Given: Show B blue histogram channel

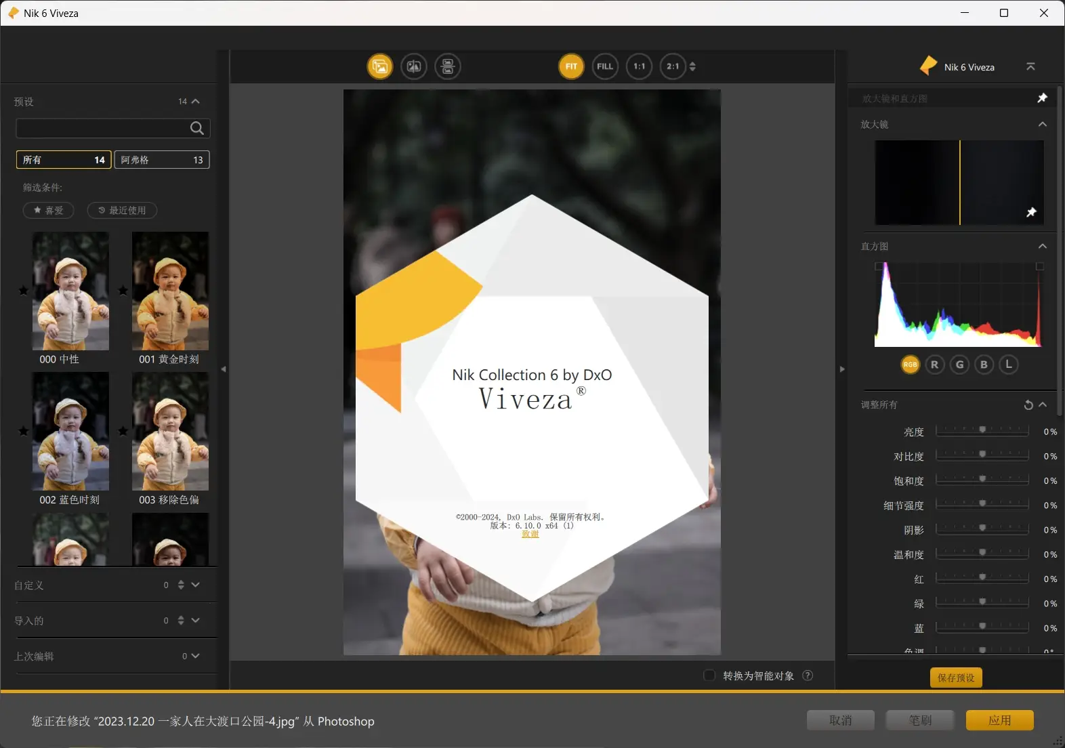Looking at the screenshot, I should pyautogui.click(x=984, y=365).
